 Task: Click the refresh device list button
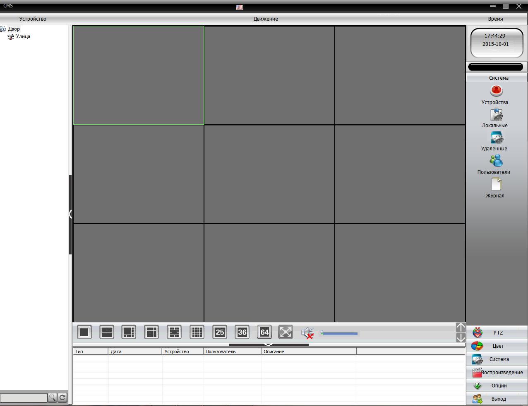pos(62,398)
